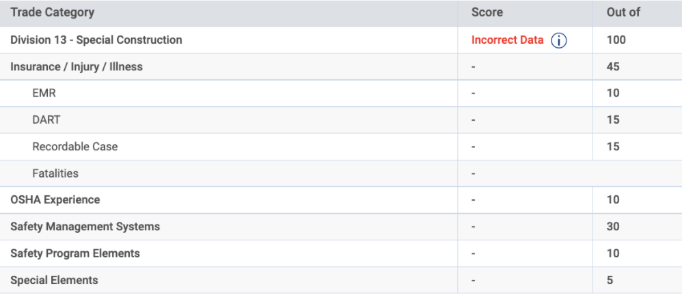Screen dimensions: 682x295
Task: Click the info icon beside Incorrect Data
Action: click(559, 40)
